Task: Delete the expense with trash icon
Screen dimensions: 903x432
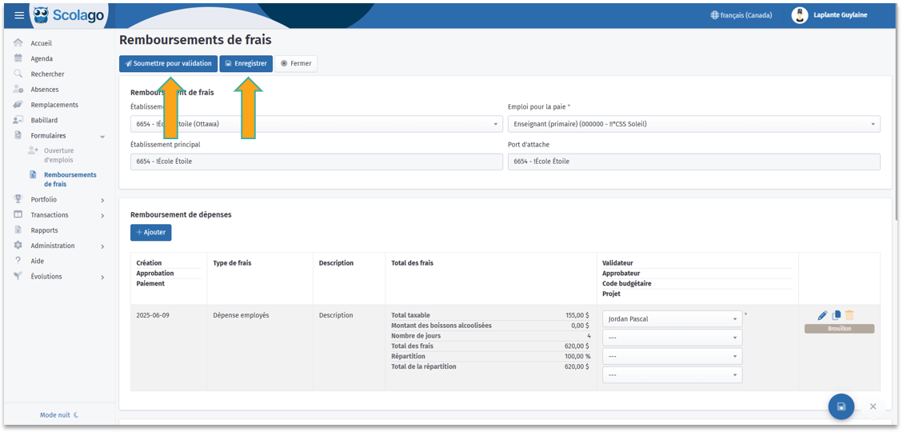Action: point(849,315)
